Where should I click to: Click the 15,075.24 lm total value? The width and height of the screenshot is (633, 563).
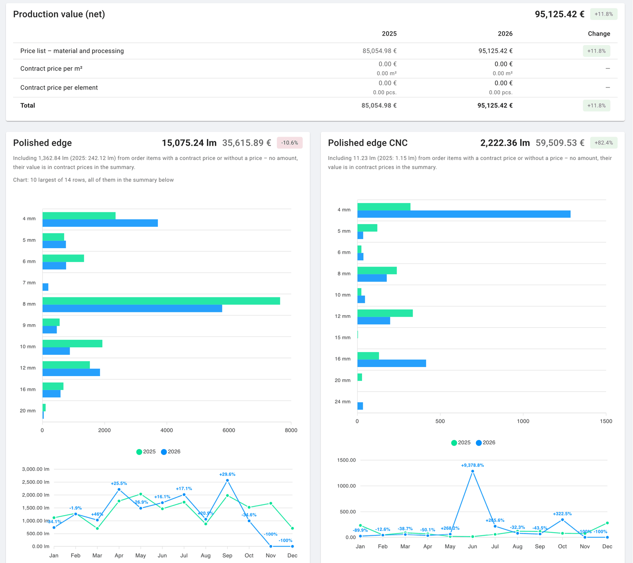[189, 143]
